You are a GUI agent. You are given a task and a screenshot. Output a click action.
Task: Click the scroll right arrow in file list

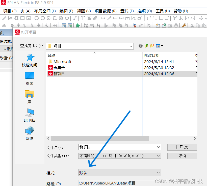195,139
